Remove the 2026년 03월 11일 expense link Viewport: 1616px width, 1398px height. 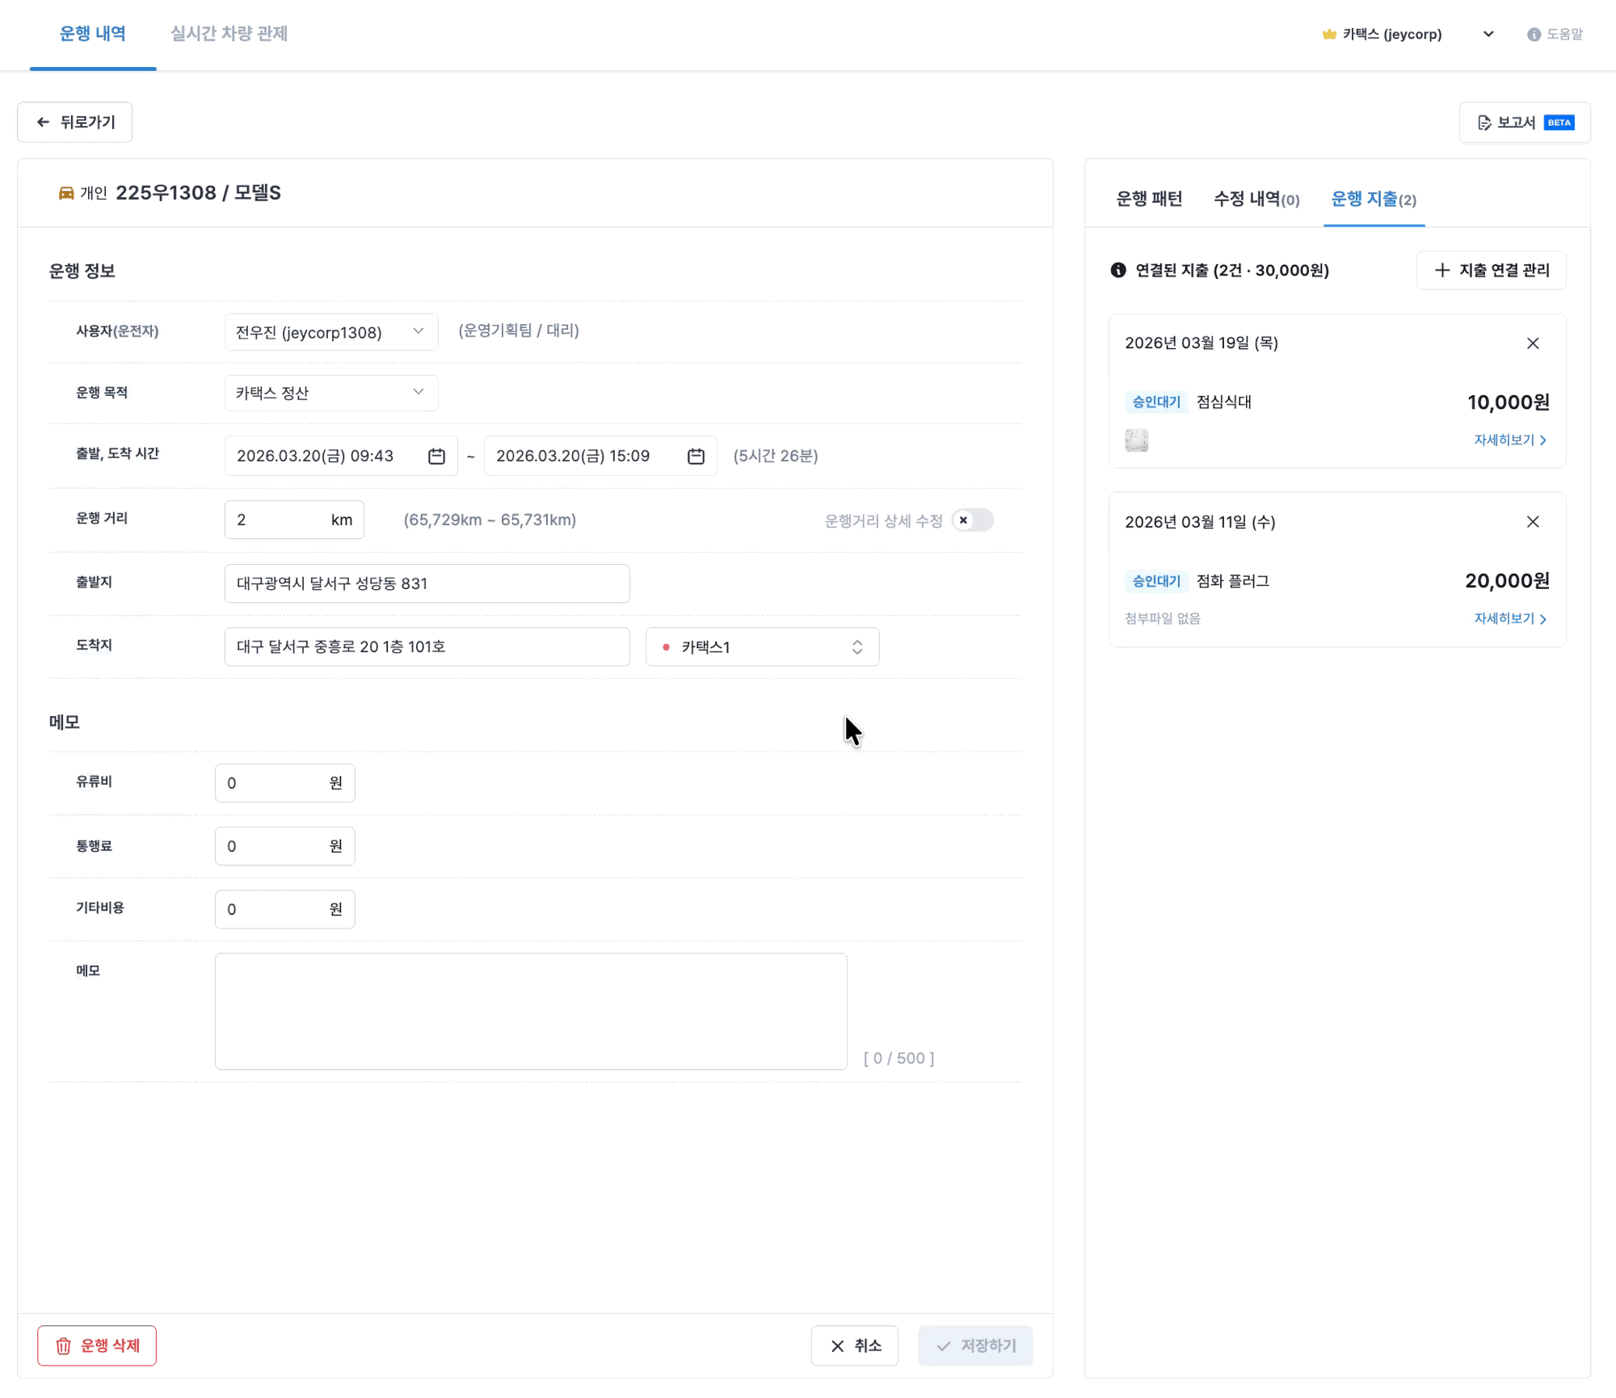[1533, 522]
